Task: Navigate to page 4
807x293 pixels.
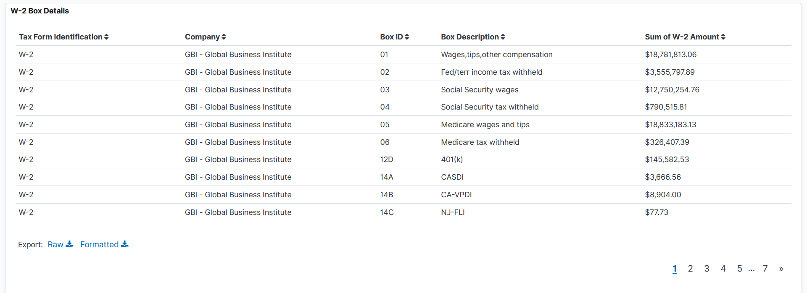Action: (x=723, y=268)
